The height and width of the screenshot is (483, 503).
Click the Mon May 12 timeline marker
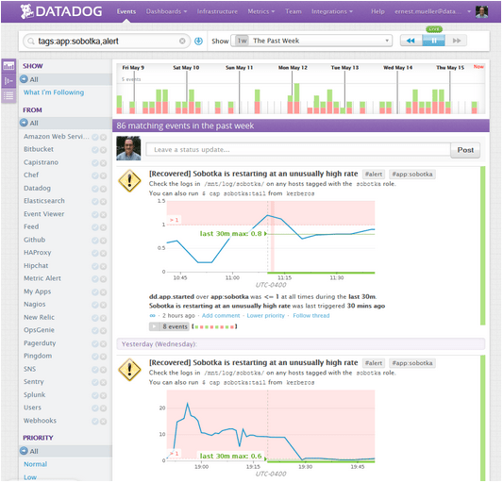click(x=293, y=68)
